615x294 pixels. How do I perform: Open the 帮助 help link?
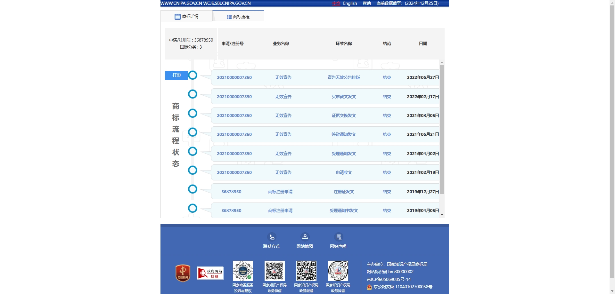point(367,3)
